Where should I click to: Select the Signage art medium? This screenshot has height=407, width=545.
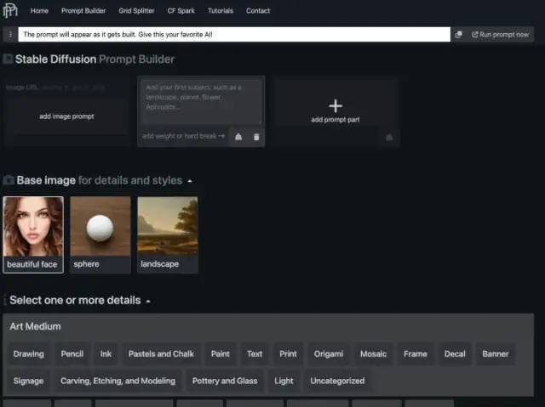28,381
